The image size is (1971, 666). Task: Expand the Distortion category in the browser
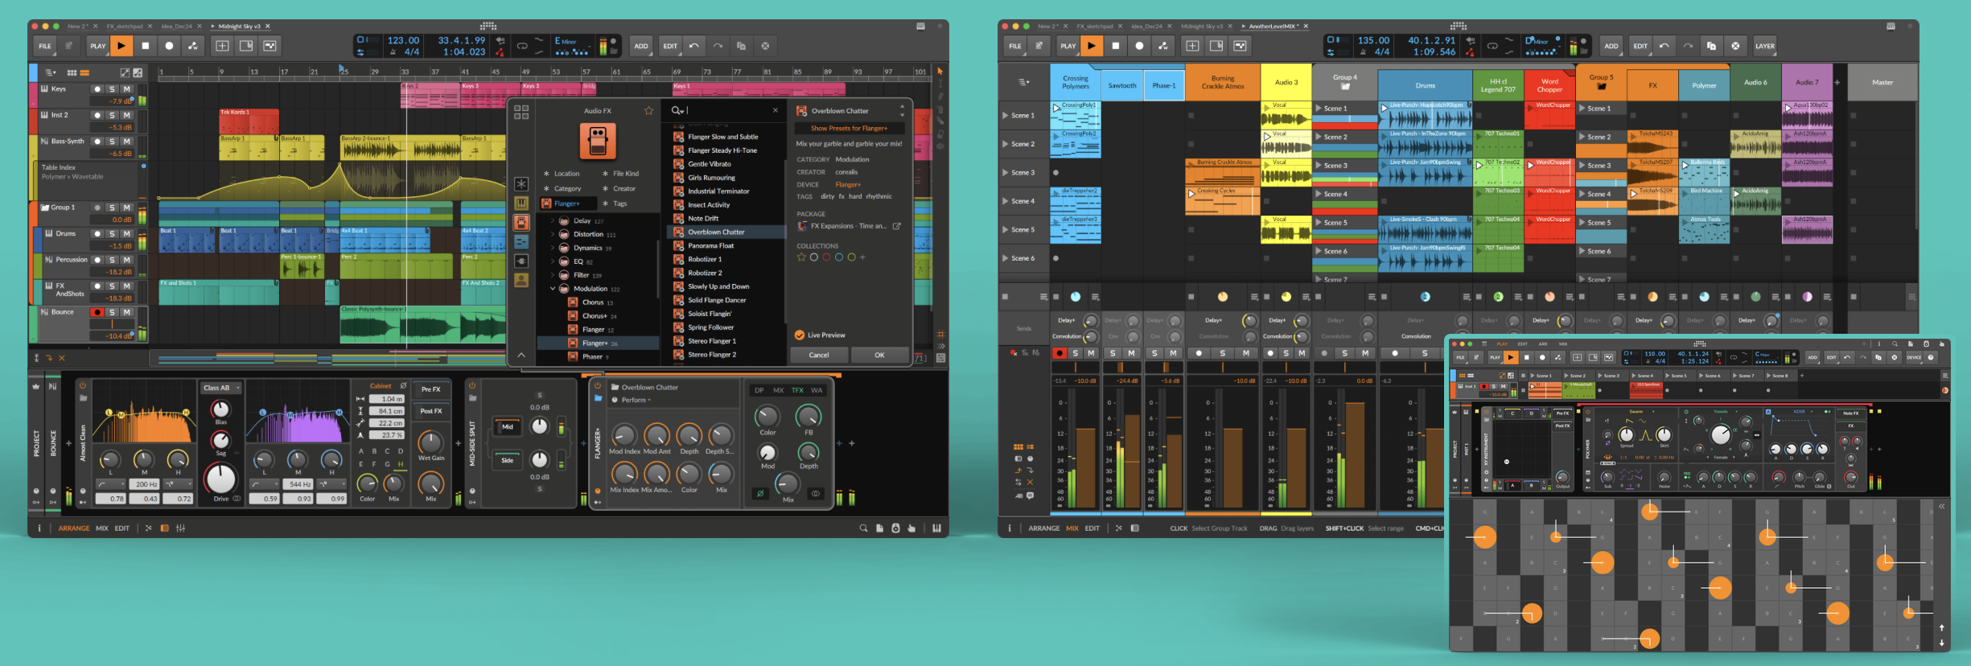point(553,234)
